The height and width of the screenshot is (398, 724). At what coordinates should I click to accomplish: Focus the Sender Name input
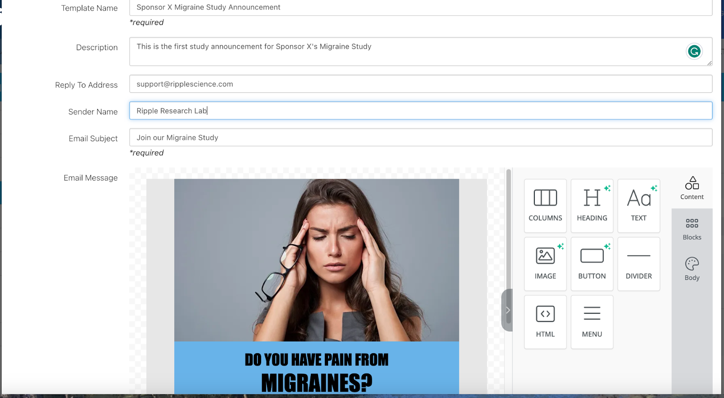pyautogui.click(x=420, y=111)
